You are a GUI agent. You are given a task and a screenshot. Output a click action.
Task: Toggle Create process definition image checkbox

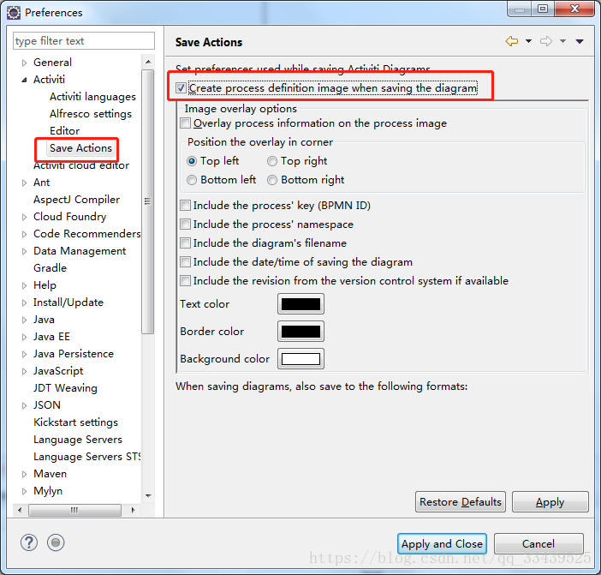tap(181, 88)
